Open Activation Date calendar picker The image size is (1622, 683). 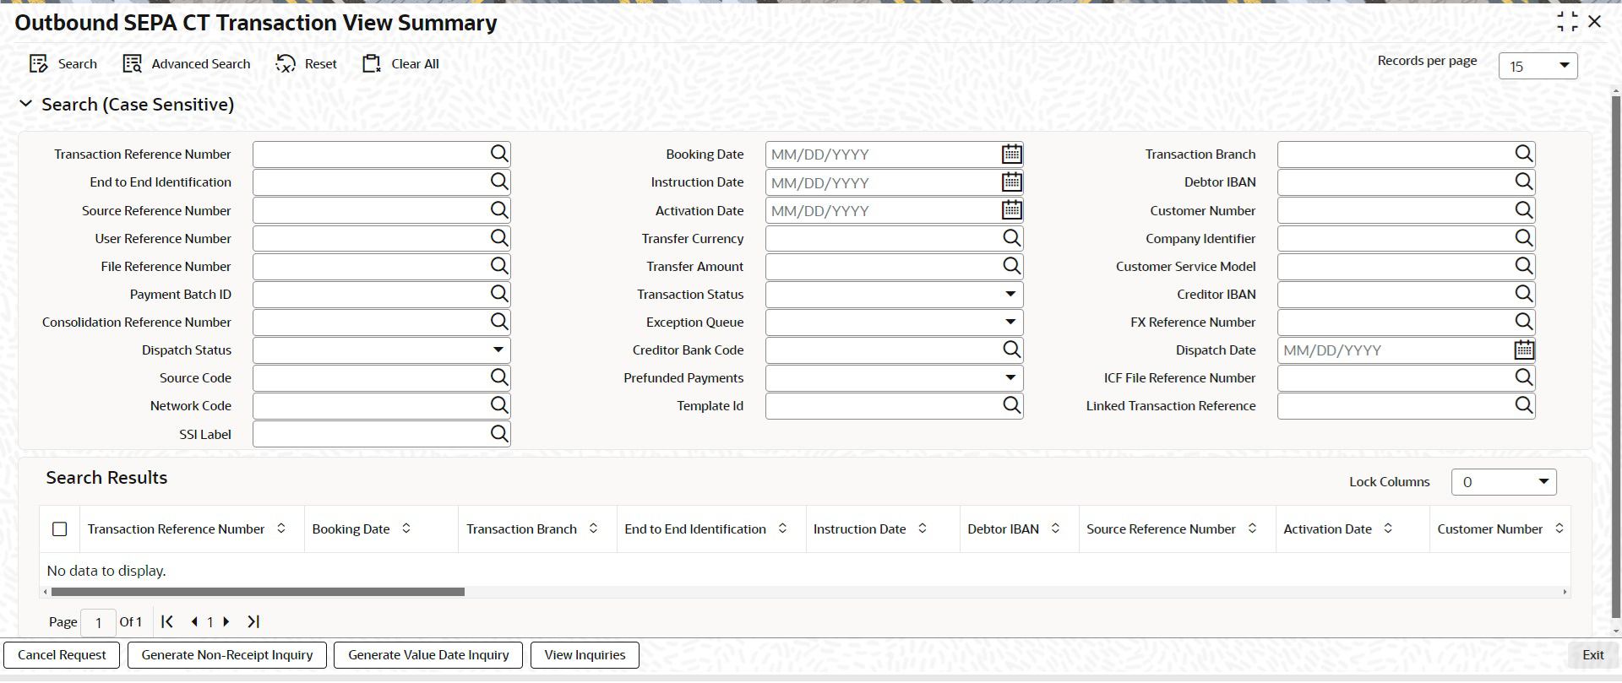[1011, 209]
